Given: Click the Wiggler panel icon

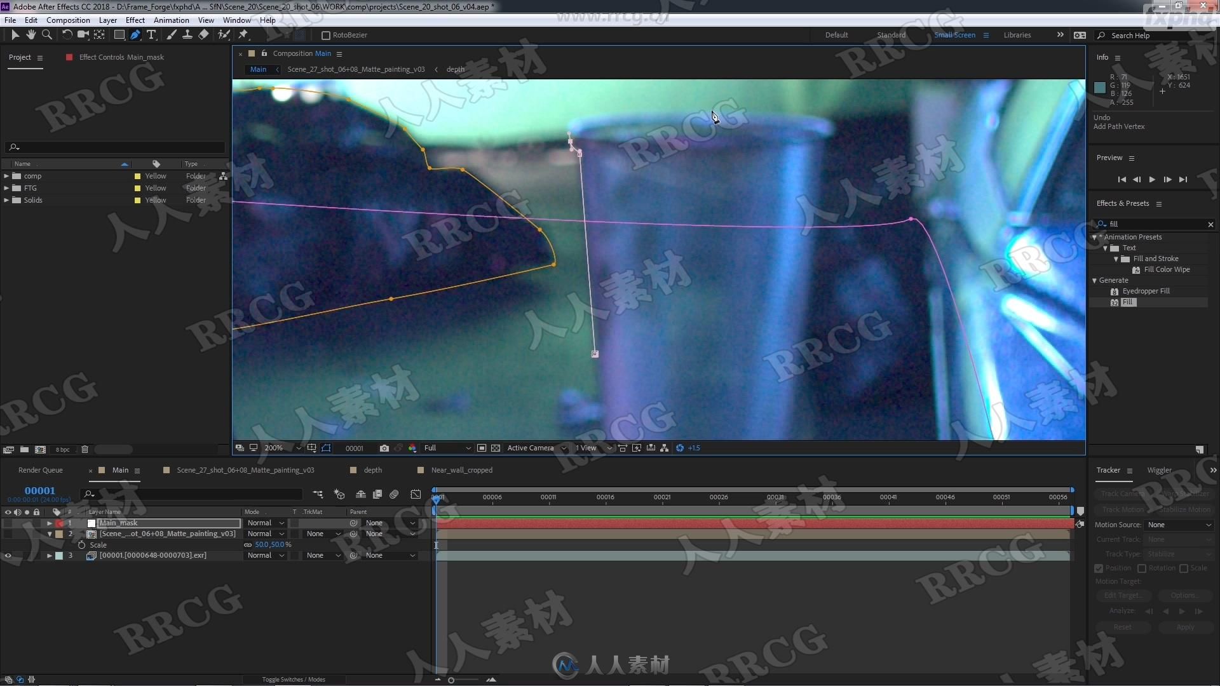Looking at the screenshot, I should pos(1159,469).
